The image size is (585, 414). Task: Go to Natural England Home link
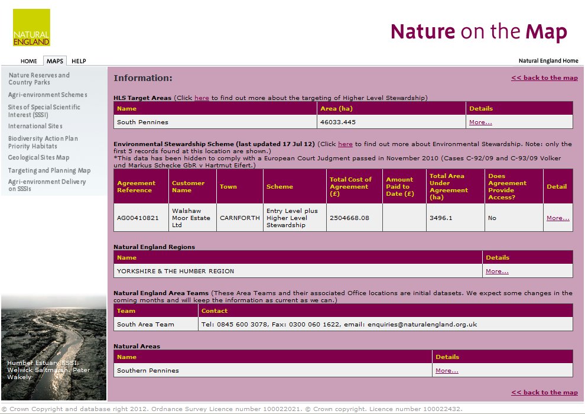pos(548,60)
